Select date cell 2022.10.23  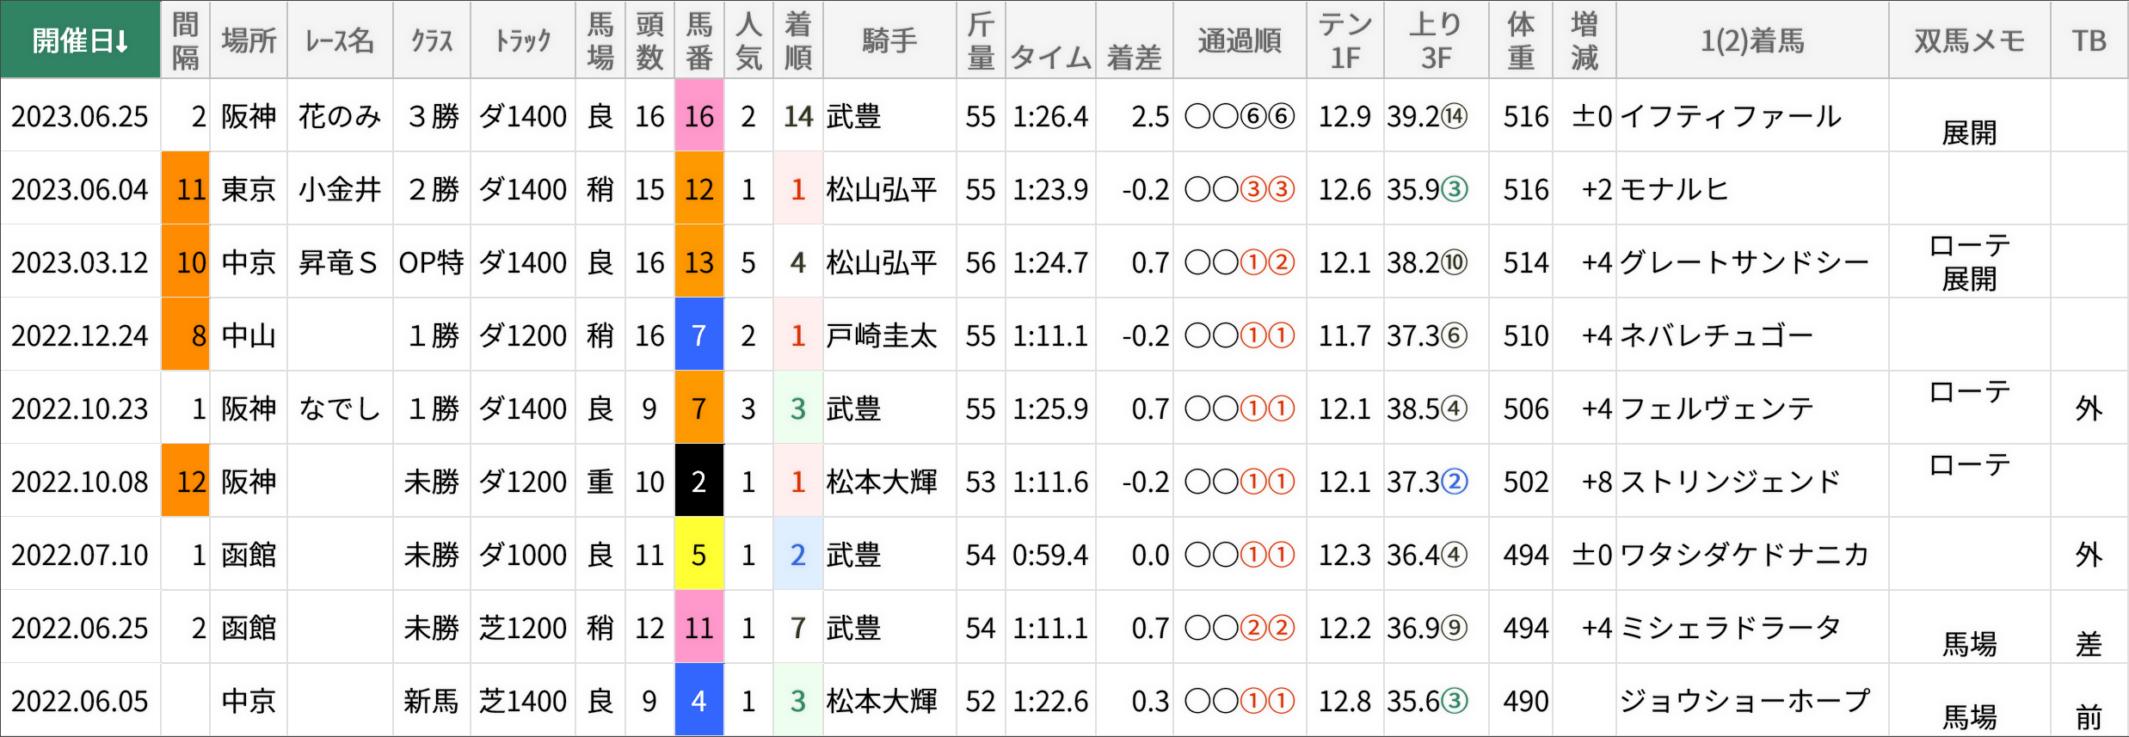[80, 408]
